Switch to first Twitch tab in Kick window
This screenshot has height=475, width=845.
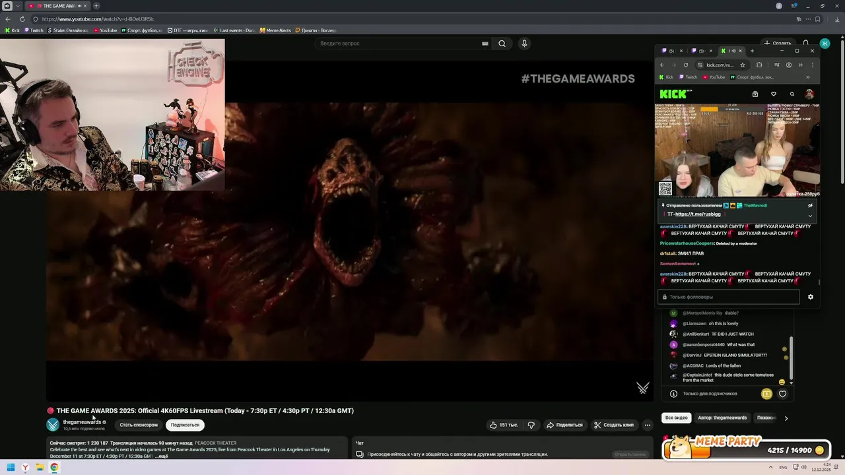(x=672, y=51)
